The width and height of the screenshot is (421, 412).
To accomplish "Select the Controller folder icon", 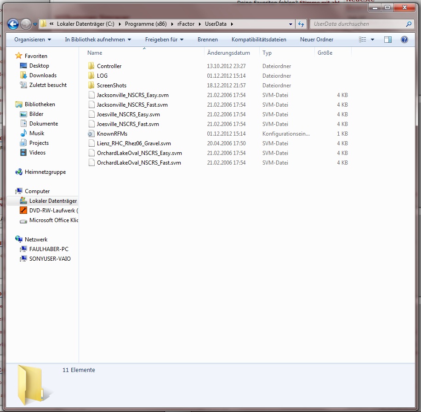I will click(91, 66).
